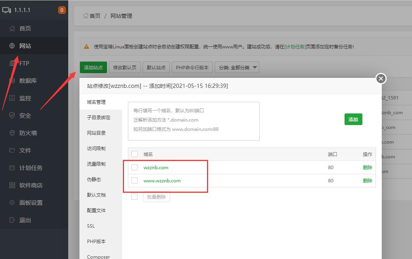412x259 pixels.
Task: Open the [计划任务] link in the notice
Action: (295, 47)
